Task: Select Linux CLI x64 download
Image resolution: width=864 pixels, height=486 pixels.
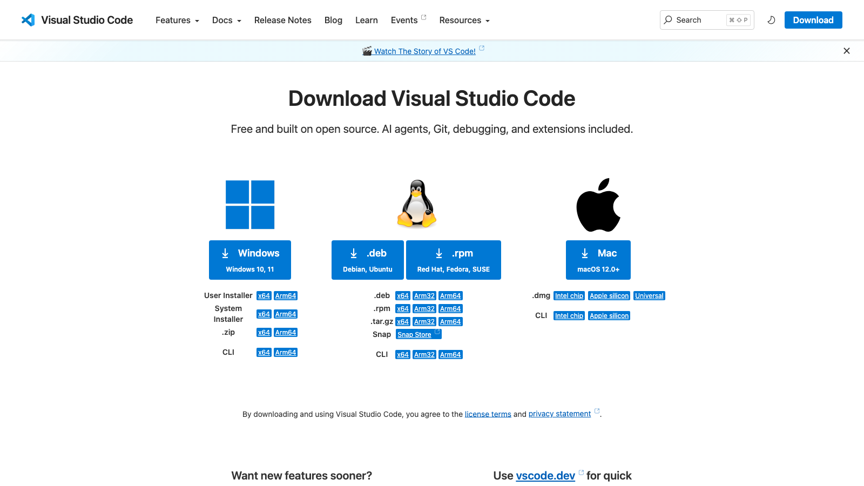Action: [403, 355]
